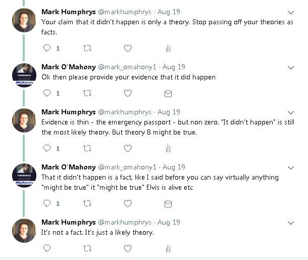The width and height of the screenshot is (308, 260).
Task: View analytics for first Mark Humphrys tweet
Action: pos(168,49)
